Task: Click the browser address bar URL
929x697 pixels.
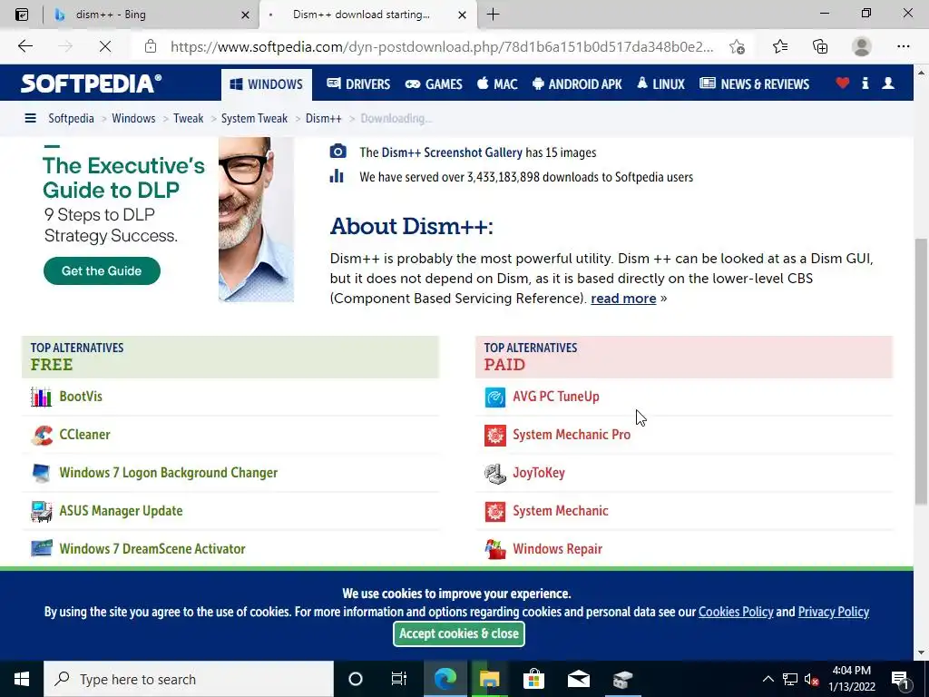Action: tap(442, 47)
